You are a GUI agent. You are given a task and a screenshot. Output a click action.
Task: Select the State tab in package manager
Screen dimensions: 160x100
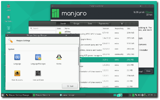coord(90,23)
